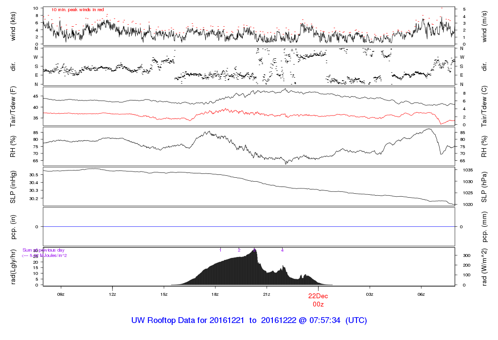Click the '09z' time tick label
The image size is (498, 340).
pos(61,294)
